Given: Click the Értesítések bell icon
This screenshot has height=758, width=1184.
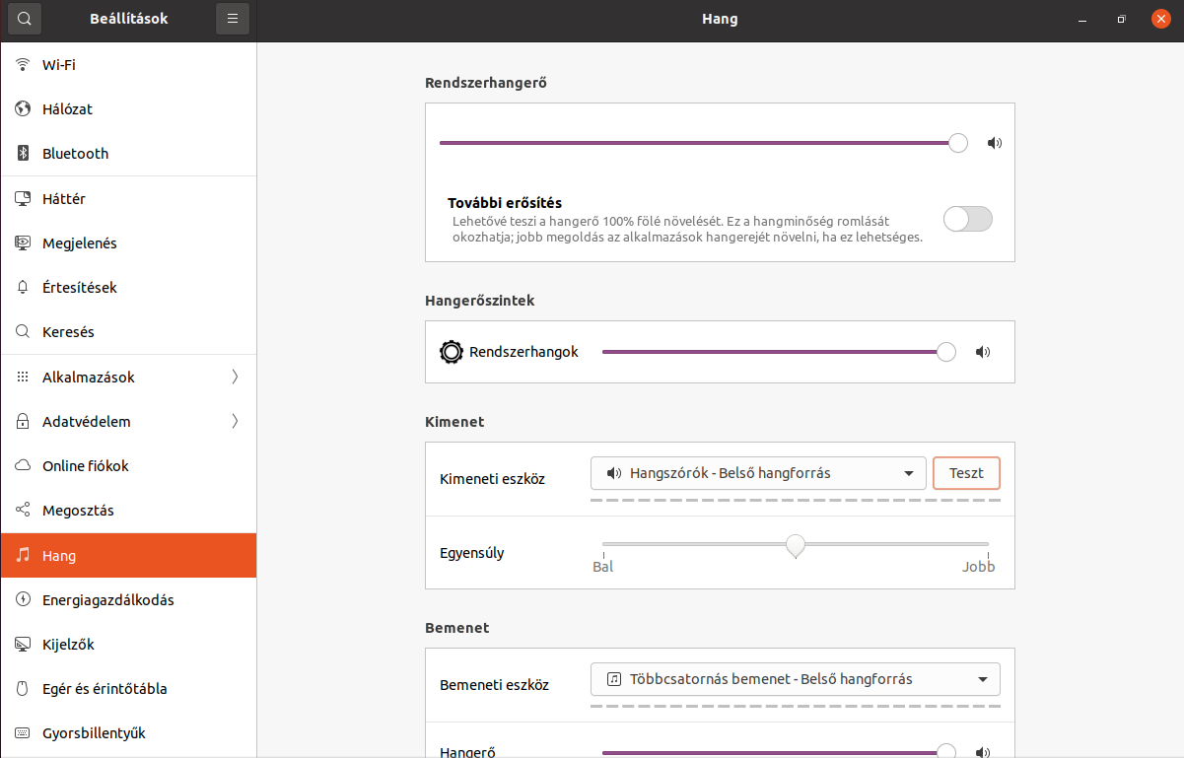Looking at the screenshot, I should pos(24,288).
